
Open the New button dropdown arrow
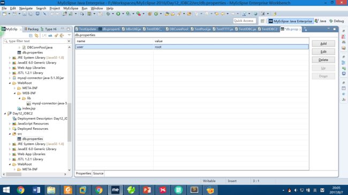[x=9, y=14]
